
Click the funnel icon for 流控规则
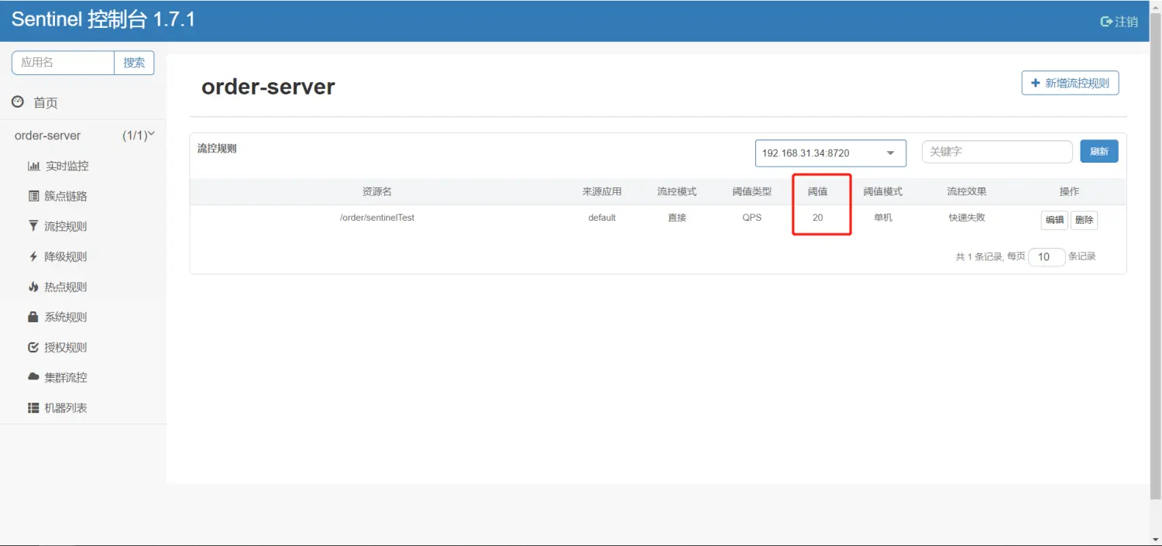click(x=33, y=226)
